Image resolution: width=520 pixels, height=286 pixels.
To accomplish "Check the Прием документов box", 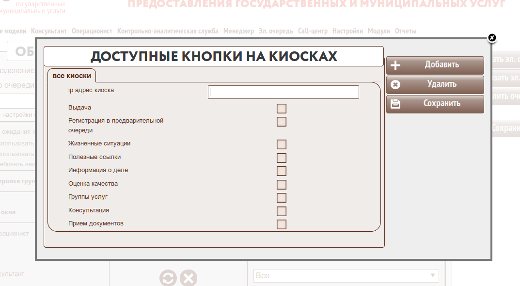I will (282, 224).
